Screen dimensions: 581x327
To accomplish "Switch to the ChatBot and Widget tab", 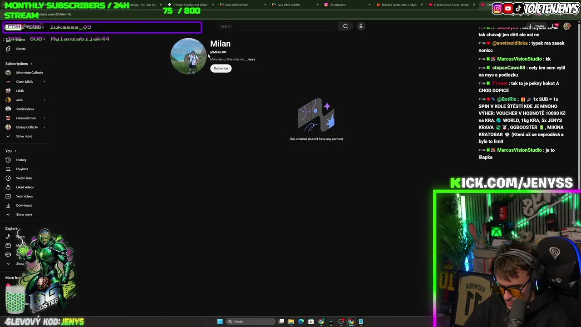I will [190, 5].
